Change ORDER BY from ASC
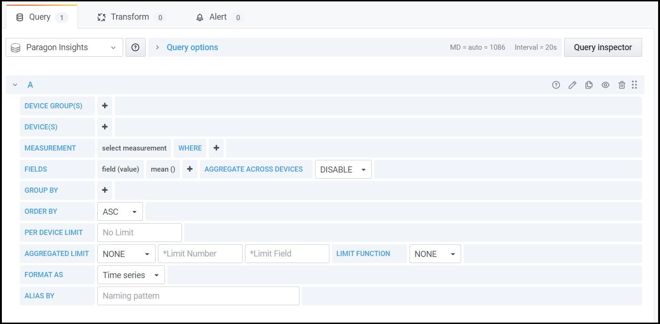660x324 pixels. click(120, 211)
